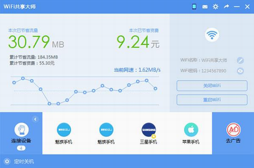Click the 去广告 remove ads icon

coord(233,133)
